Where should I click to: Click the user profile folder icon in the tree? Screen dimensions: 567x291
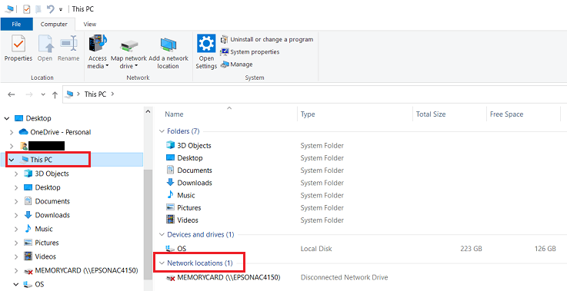coord(24,146)
